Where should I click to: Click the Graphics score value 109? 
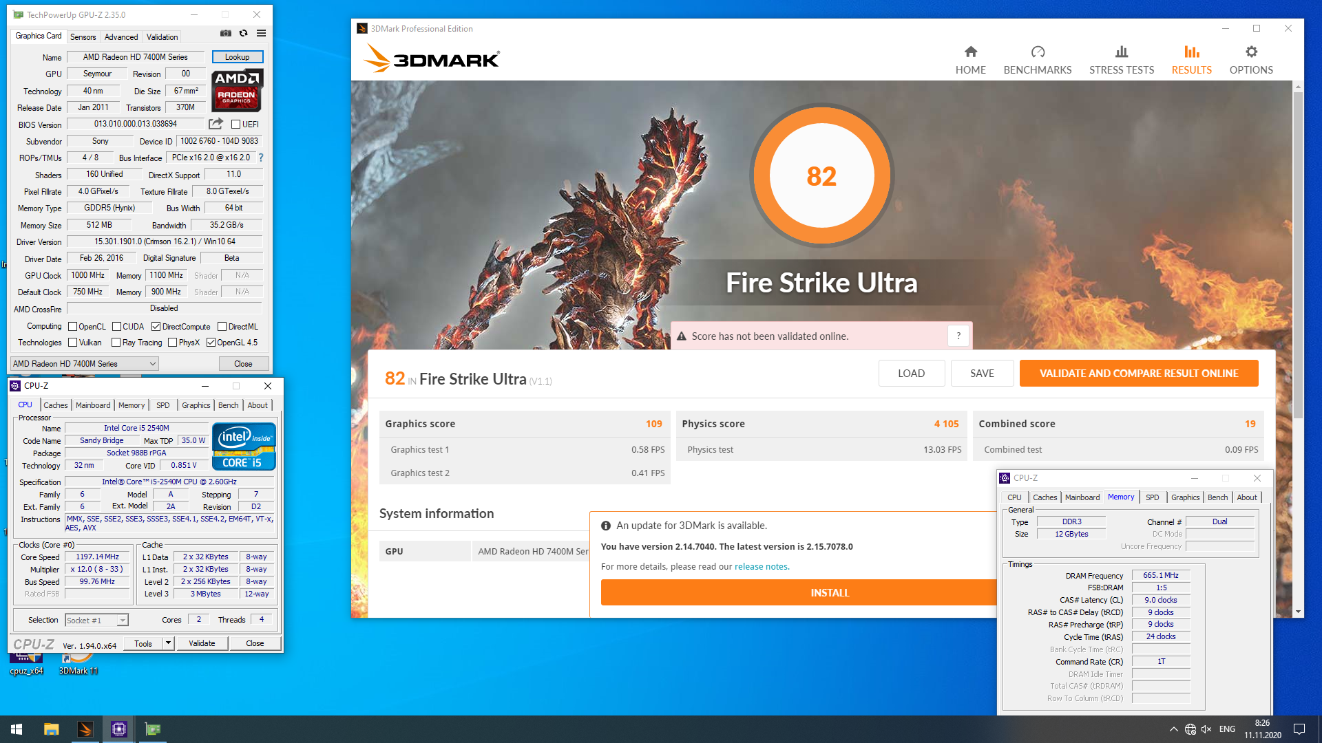(653, 424)
